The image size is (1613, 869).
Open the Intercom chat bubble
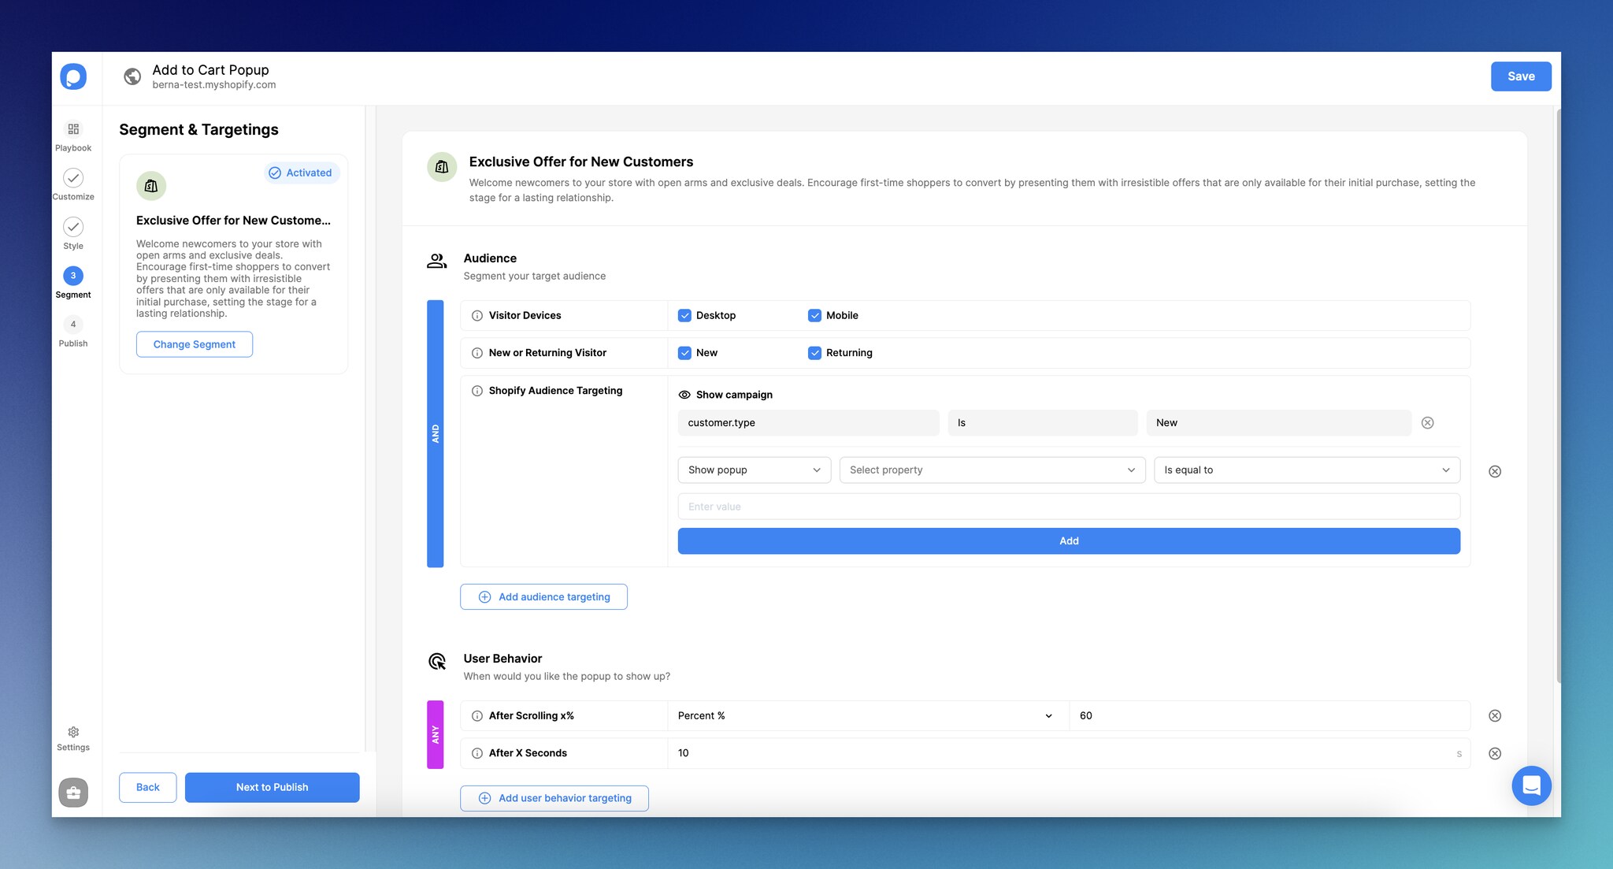[1531, 785]
